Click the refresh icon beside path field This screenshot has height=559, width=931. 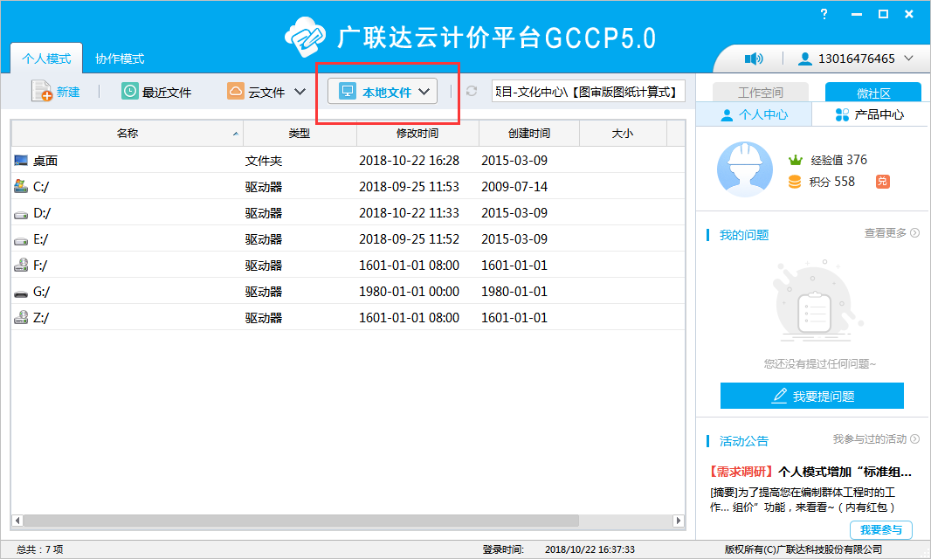click(472, 91)
